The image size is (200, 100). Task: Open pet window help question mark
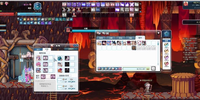coord(74,45)
